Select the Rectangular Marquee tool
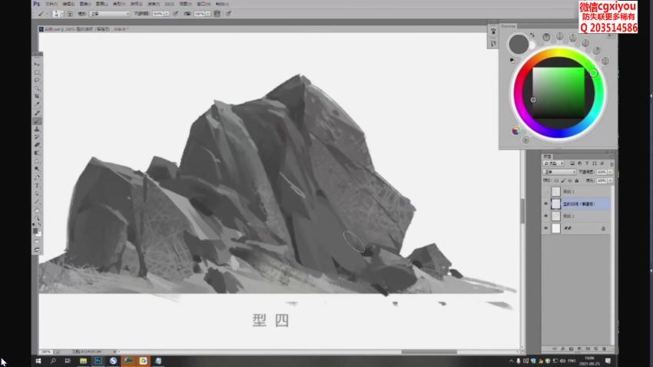The width and height of the screenshot is (653, 367). [37, 72]
